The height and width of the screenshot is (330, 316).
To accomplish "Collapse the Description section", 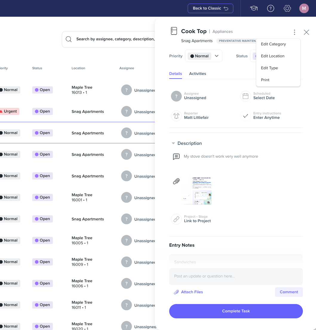I will pyautogui.click(x=173, y=143).
